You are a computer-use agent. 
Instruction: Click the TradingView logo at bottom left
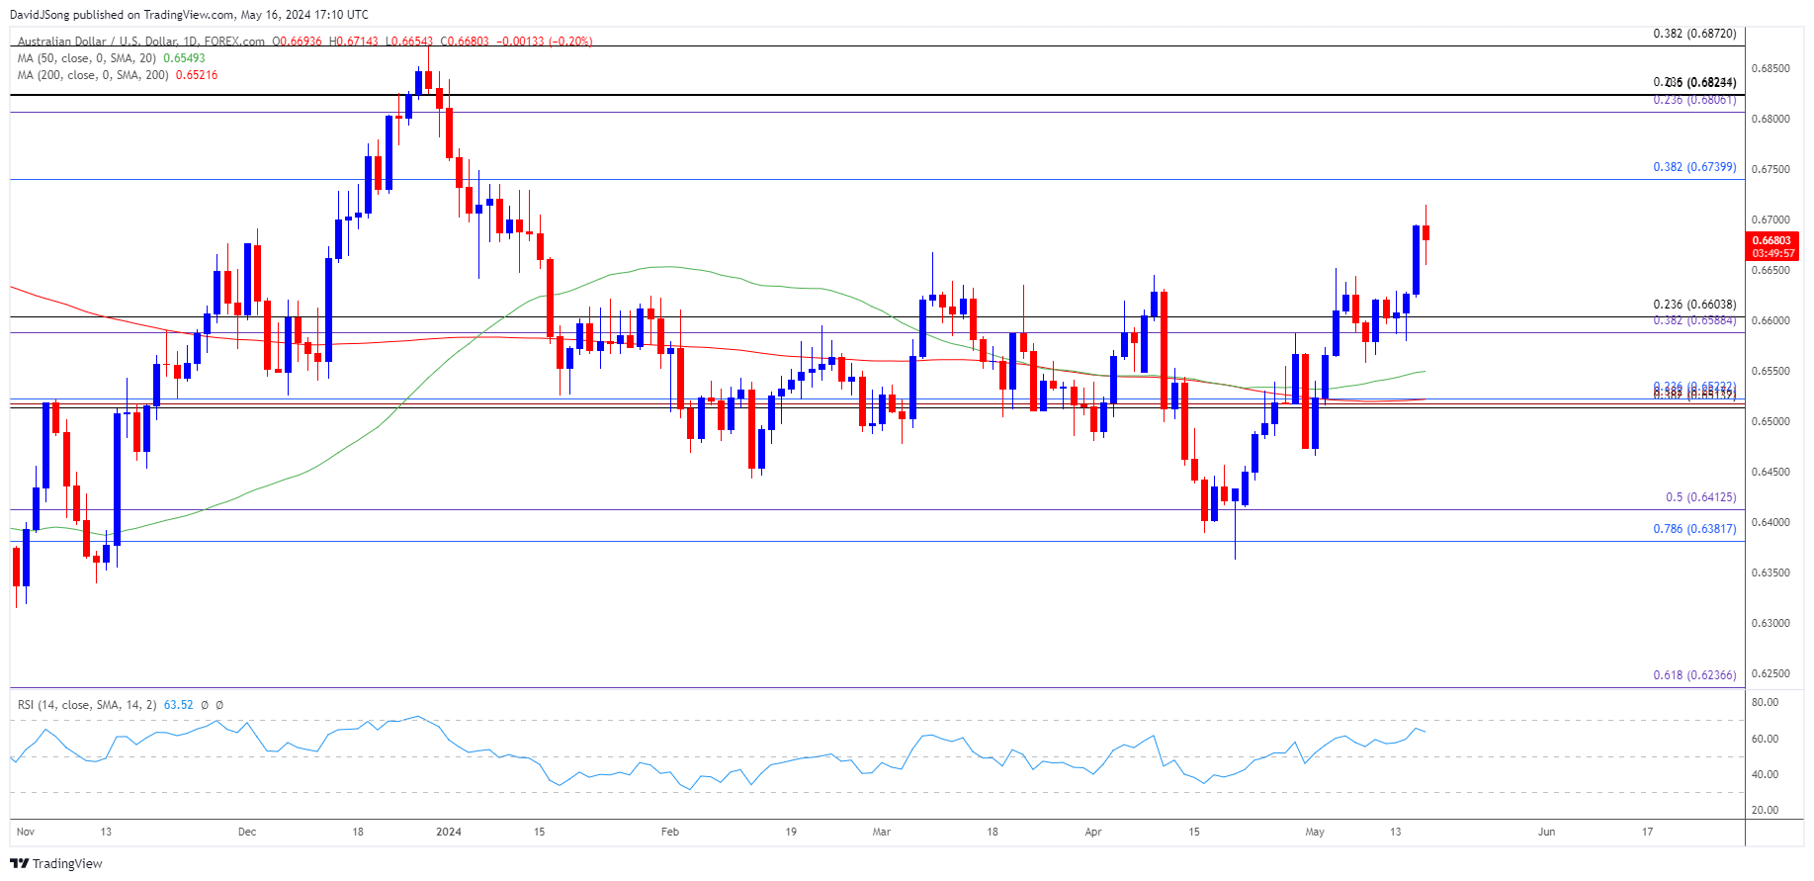(56, 863)
